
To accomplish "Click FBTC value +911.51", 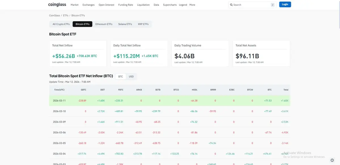I will pyautogui.click(x=119, y=122).
